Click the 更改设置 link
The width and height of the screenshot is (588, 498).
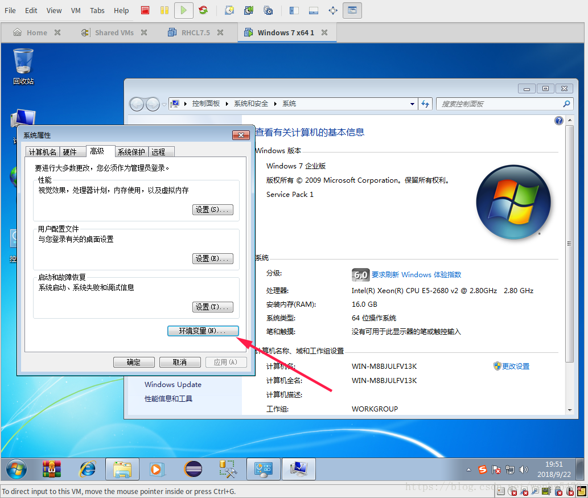(x=516, y=367)
